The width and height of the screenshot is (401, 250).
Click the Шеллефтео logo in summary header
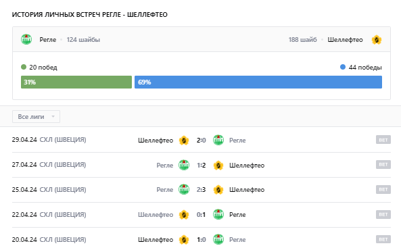click(377, 40)
